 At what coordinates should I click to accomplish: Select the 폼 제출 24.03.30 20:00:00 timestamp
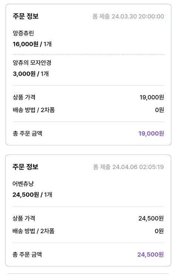point(128,16)
